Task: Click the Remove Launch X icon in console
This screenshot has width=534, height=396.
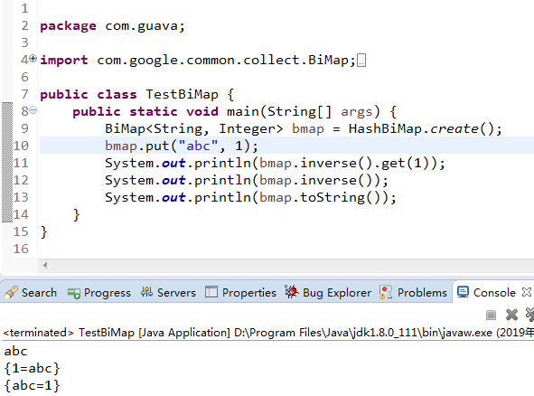Action: (511, 315)
